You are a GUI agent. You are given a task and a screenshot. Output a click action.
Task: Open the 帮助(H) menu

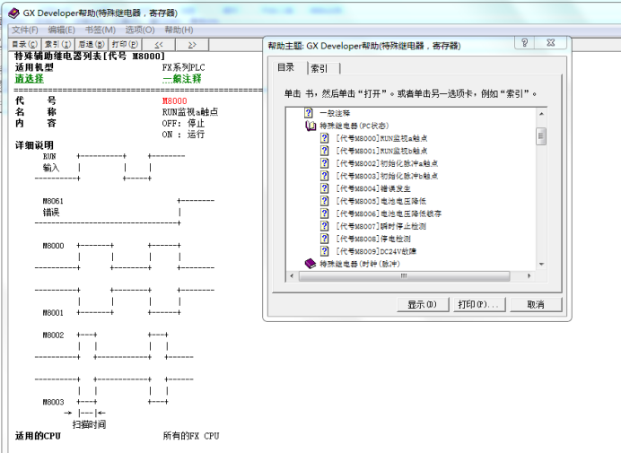pos(179,30)
